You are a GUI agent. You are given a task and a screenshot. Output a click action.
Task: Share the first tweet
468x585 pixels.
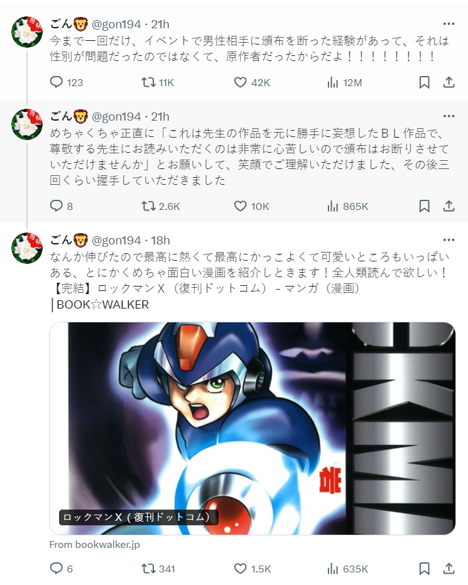tap(449, 82)
